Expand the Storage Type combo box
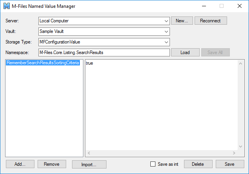249x174 pixels. coord(104,42)
